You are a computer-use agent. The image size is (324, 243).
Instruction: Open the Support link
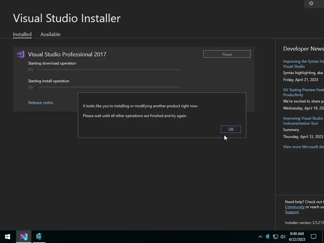tap(292, 212)
